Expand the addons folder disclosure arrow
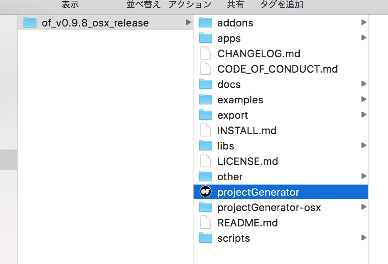This screenshot has height=264, width=388. click(364, 23)
